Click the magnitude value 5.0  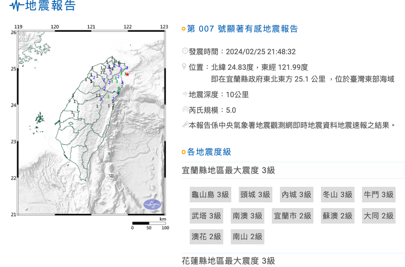(231, 110)
